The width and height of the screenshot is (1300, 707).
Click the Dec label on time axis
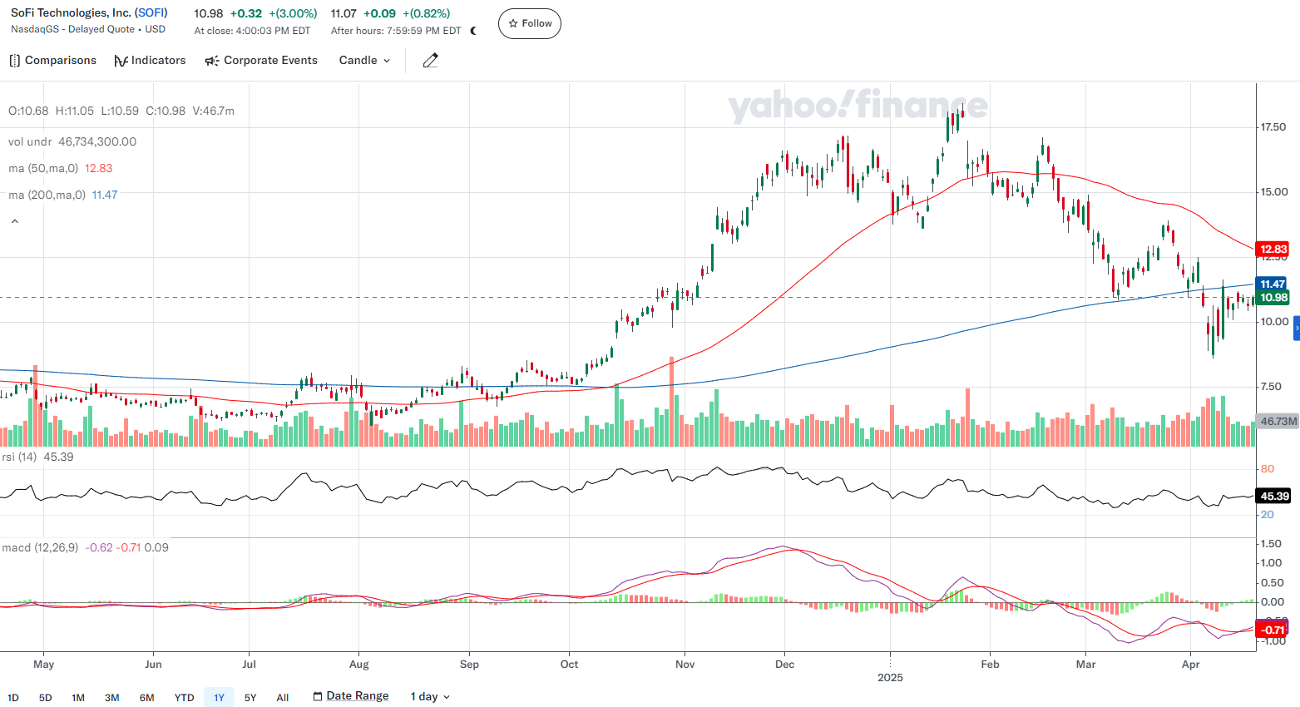tap(784, 664)
